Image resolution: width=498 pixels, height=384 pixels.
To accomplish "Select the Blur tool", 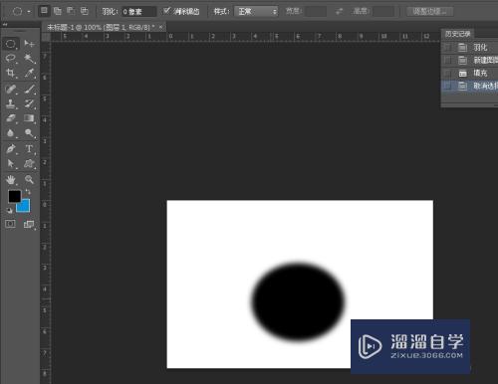I will click(x=10, y=133).
